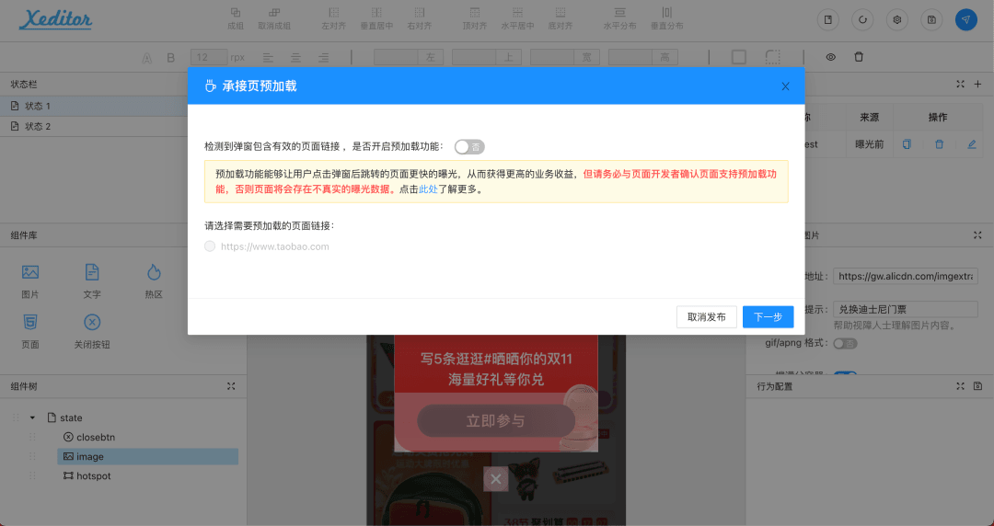Toggle the gif/apng 格式 switch

point(844,344)
